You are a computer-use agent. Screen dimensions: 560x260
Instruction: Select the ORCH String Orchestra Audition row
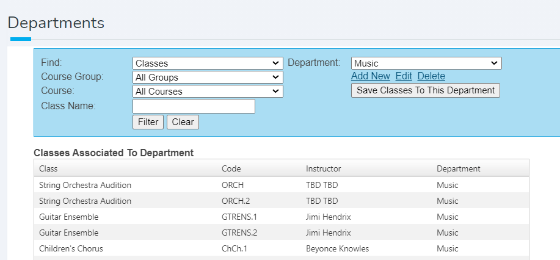coord(282,185)
